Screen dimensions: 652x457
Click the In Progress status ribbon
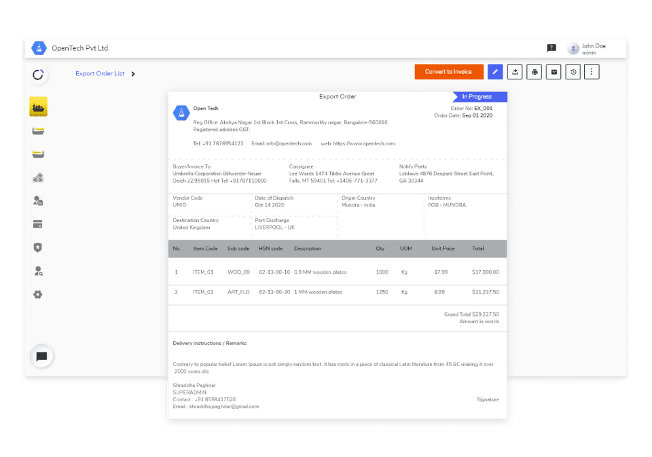(x=480, y=96)
